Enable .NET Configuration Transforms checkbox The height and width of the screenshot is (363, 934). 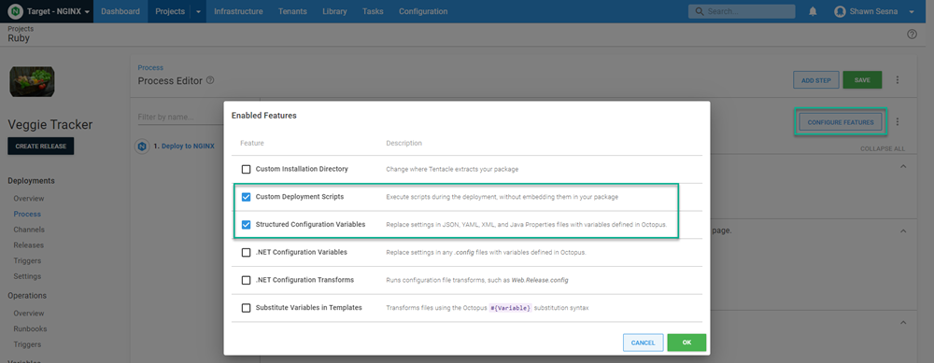tap(246, 280)
